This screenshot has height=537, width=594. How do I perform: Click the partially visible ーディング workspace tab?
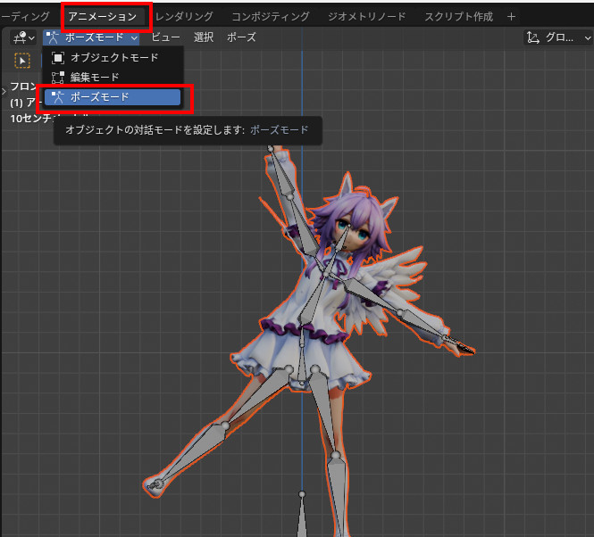(x=25, y=16)
